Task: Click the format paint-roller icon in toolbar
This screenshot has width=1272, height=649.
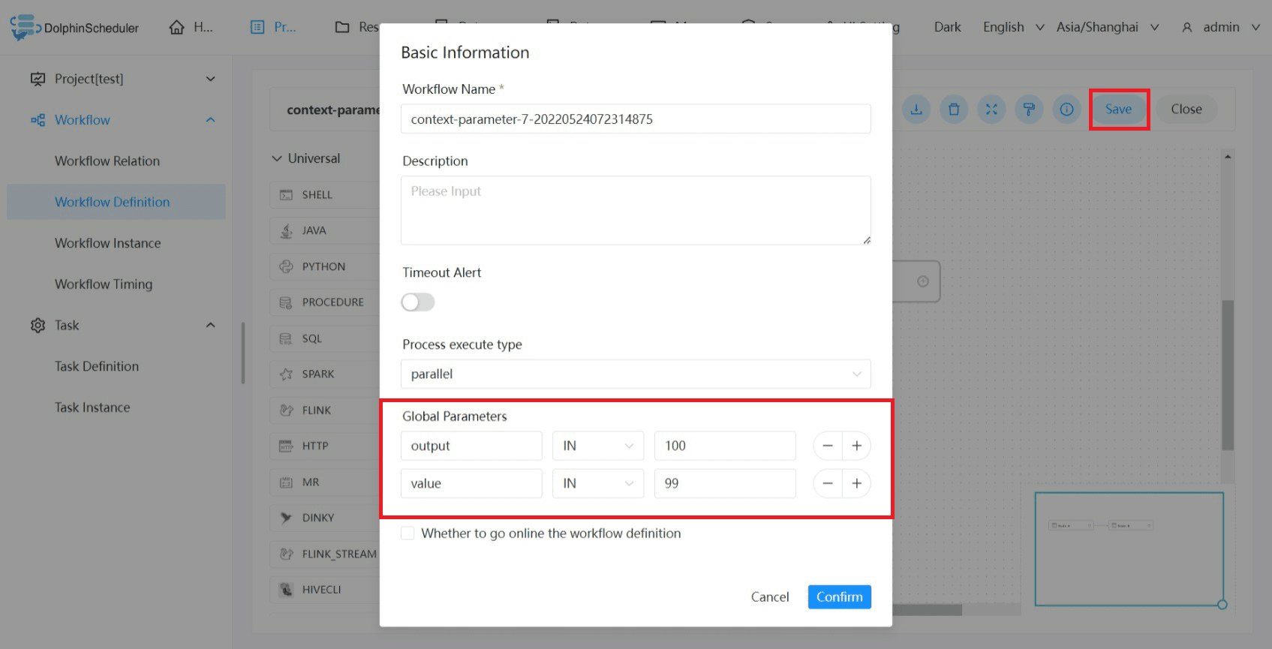Action: pos(1029,110)
